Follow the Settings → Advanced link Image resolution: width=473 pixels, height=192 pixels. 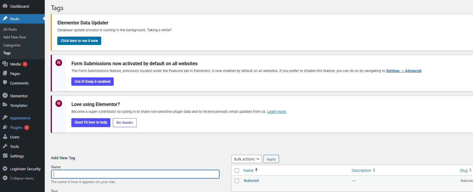[403, 71]
